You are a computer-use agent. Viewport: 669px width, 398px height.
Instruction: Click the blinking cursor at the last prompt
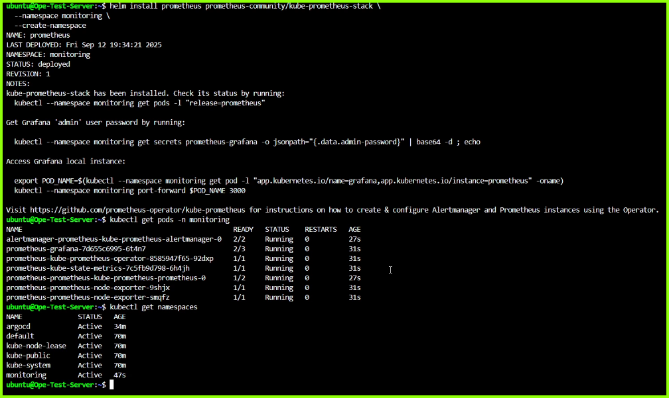[x=112, y=385]
